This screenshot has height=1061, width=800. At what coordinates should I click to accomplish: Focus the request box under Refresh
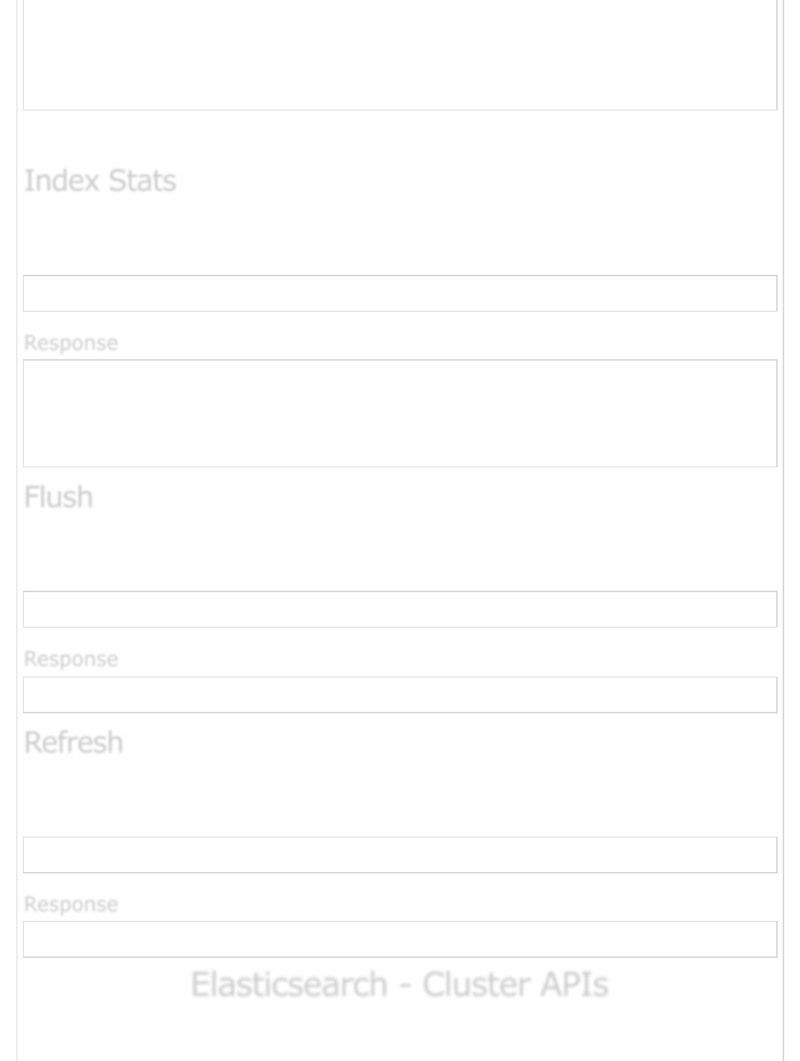tap(399, 855)
